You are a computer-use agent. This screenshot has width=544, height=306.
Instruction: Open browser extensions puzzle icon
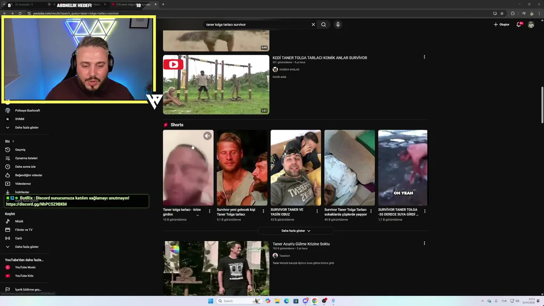(x=513, y=13)
